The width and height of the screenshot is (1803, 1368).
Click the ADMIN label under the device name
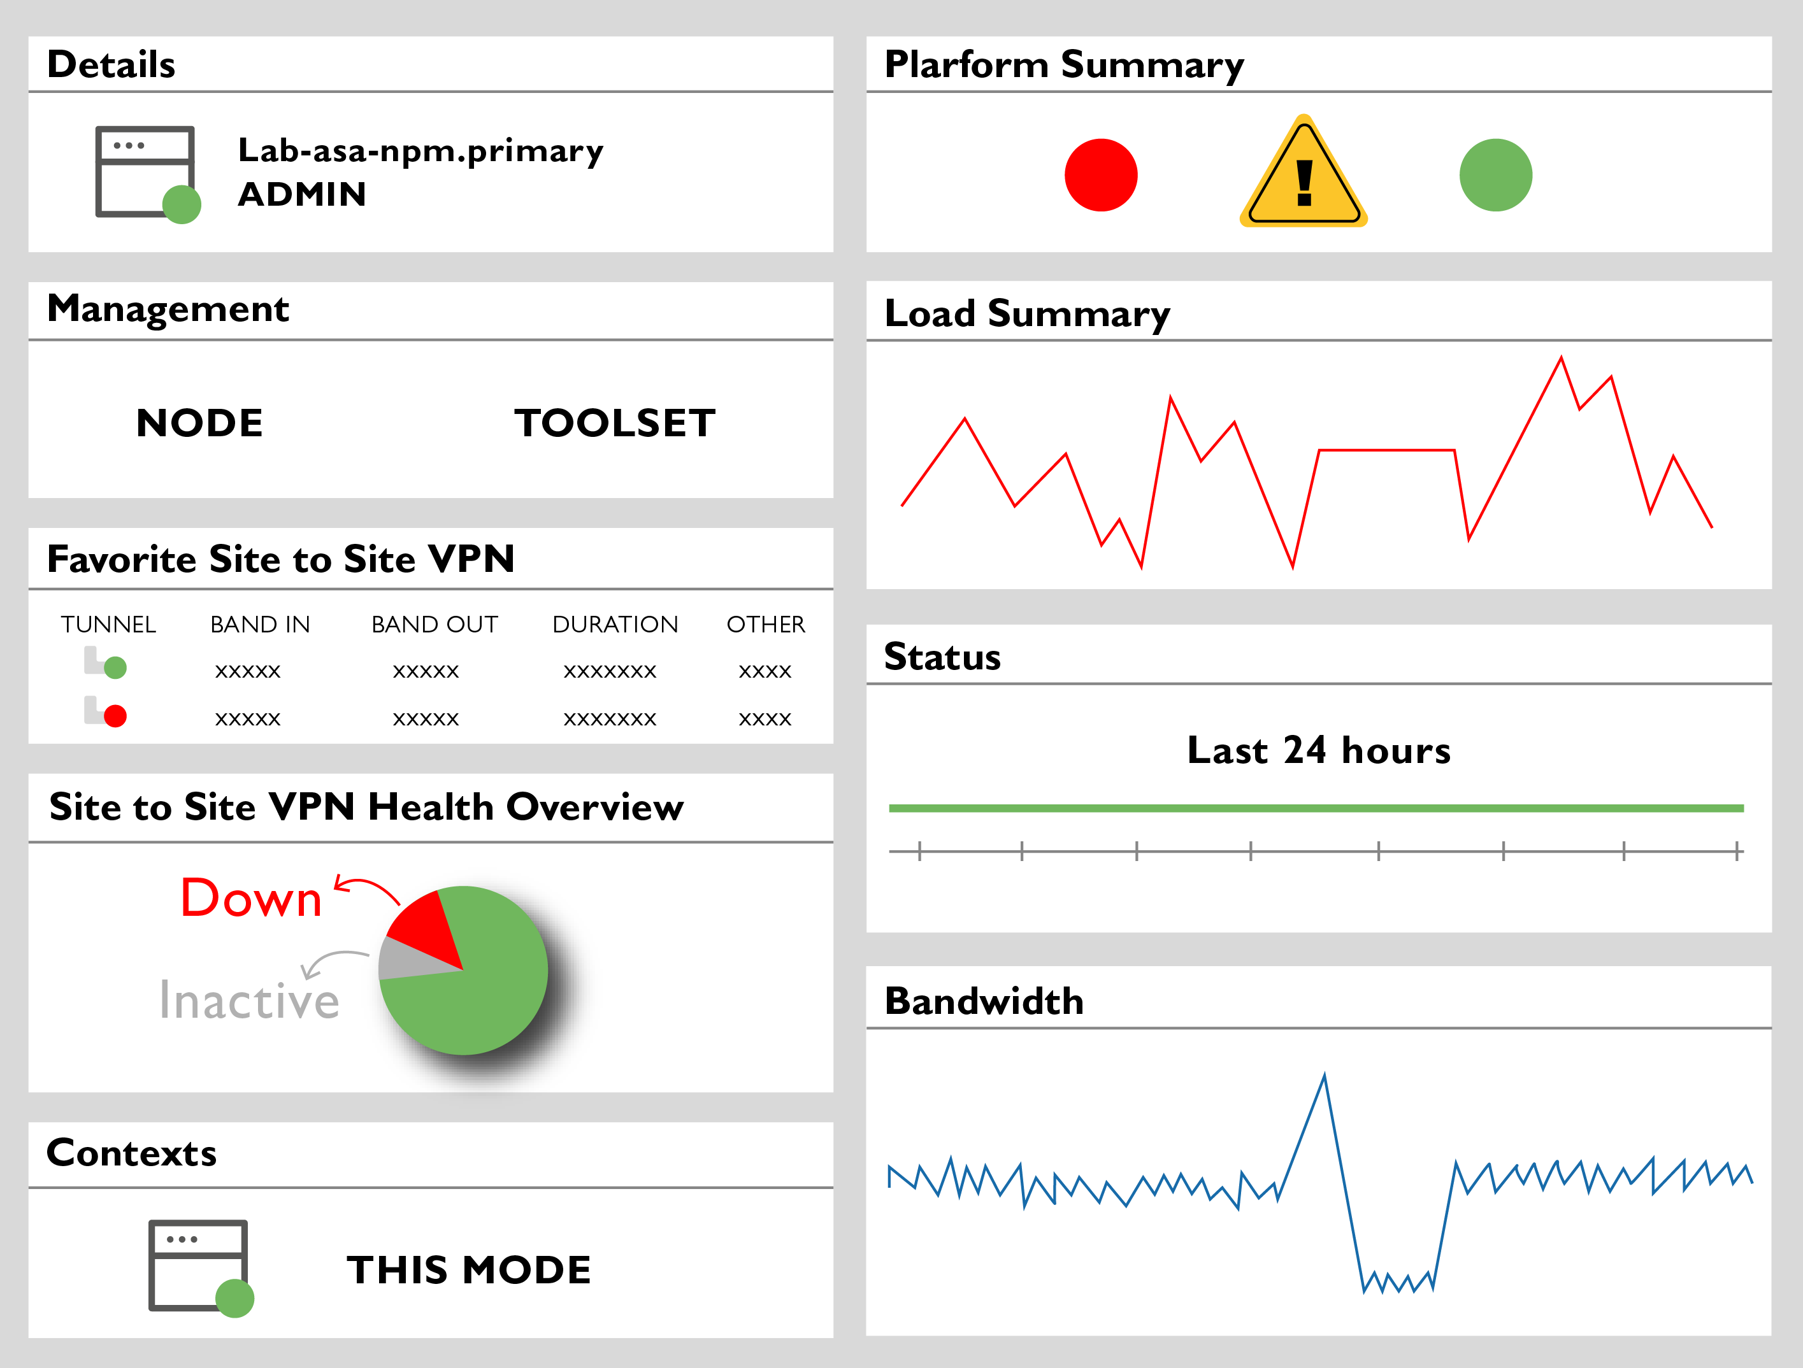pyautogui.click(x=301, y=194)
